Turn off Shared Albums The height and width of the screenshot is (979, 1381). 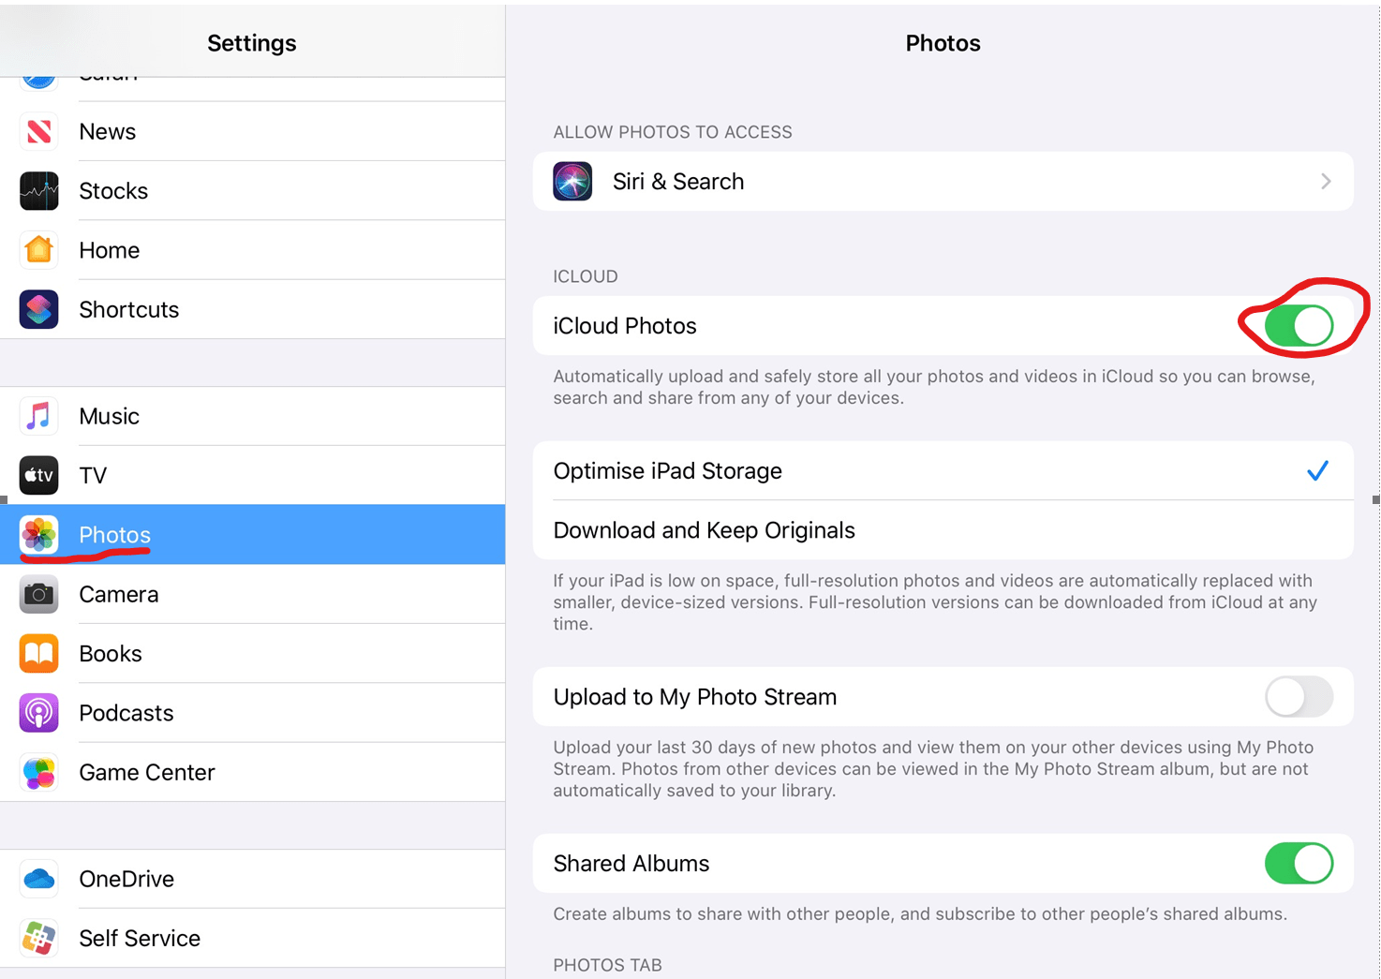[1299, 863]
